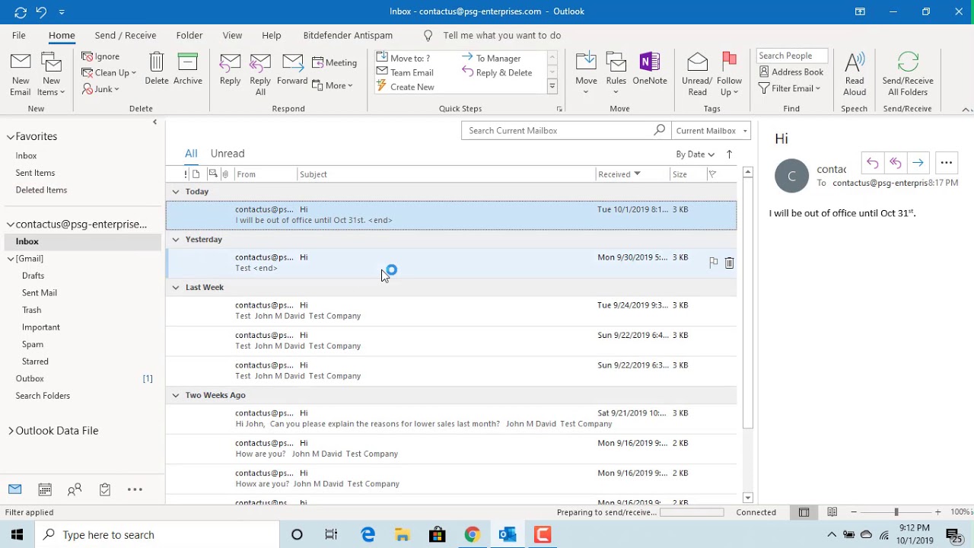
Task: Open the Spam folder
Action: pyautogui.click(x=33, y=344)
